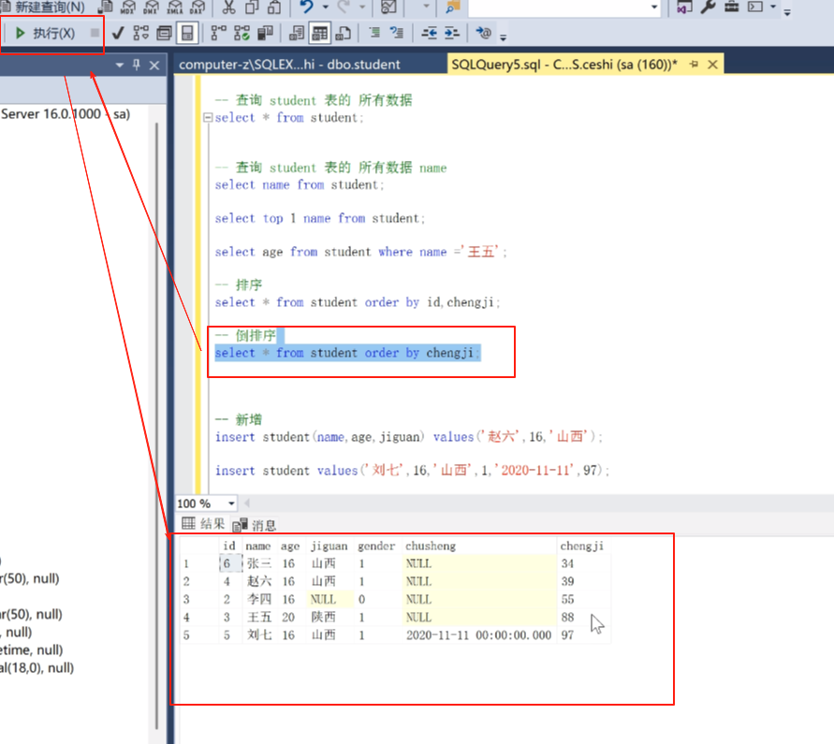Click the Copy icon in toolbar

[252, 7]
